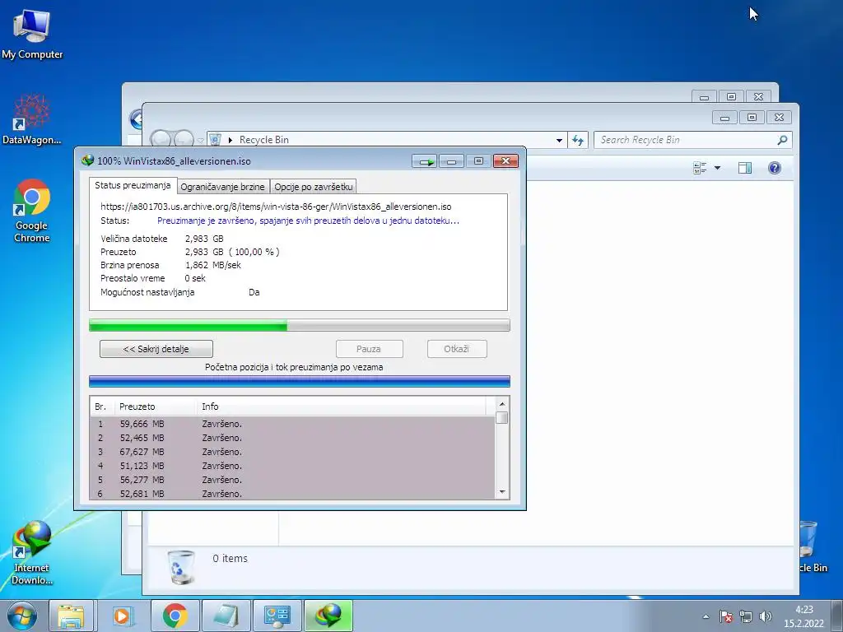The width and height of the screenshot is (843, 632).
Task: Switch to Status preuzimanja tab
Action: [x=133, y=185]
